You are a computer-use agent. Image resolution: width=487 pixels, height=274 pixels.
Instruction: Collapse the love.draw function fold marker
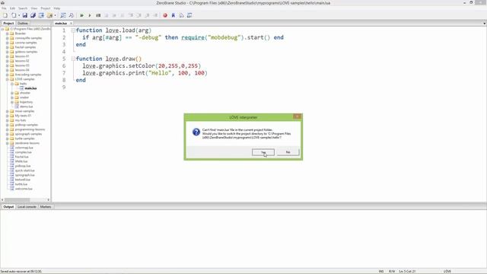(73, 59)
